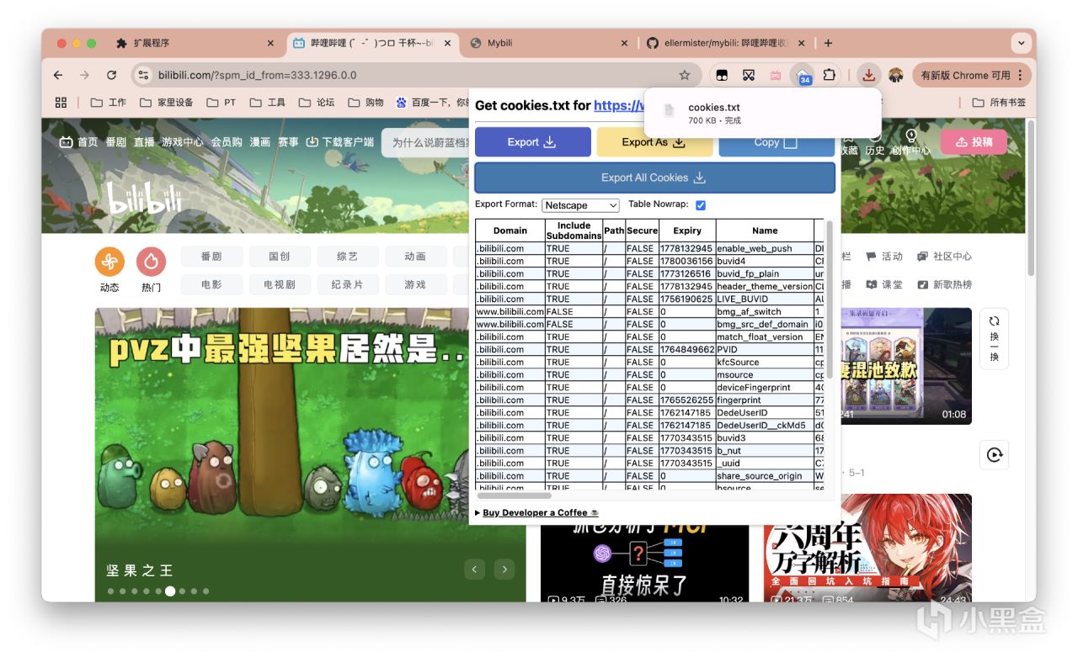The height and width of the screenshot is (657, 1078).
Task: Open the pvz 坚果之王 carousel banner
Action: (310, 454)
